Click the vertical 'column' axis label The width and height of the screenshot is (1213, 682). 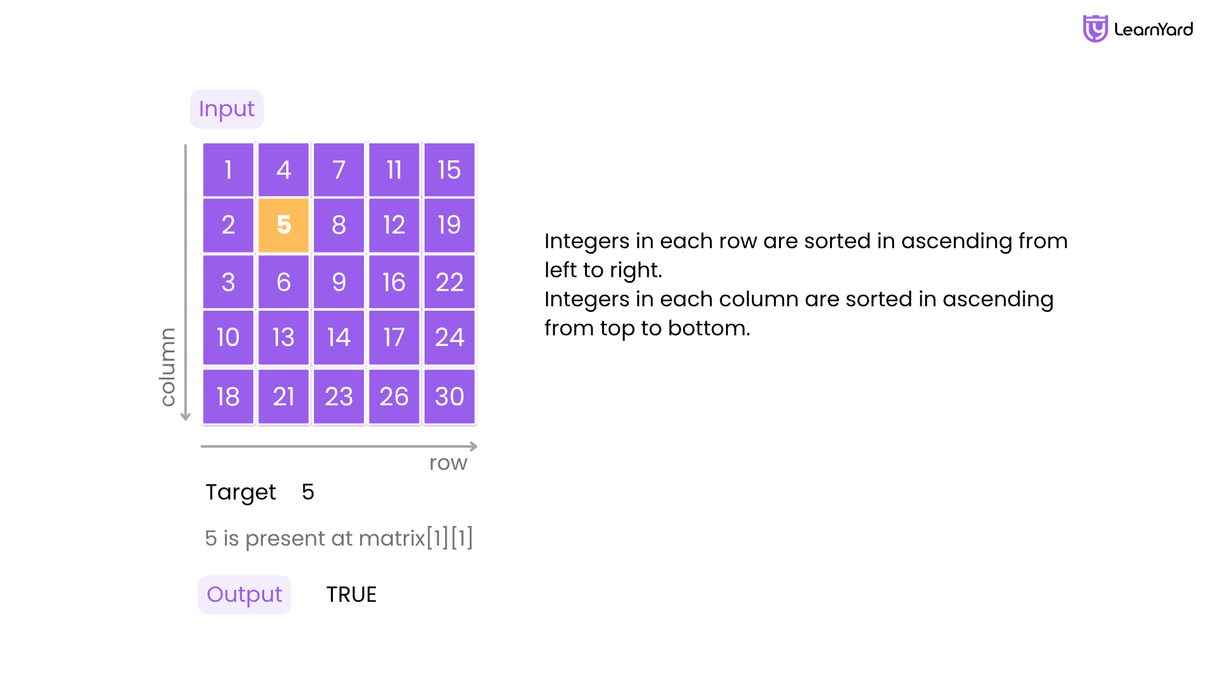pos(167,367)
